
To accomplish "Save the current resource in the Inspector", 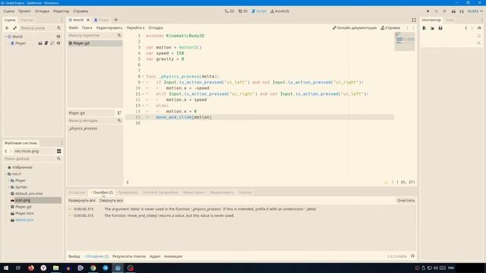I will (440, 28).
